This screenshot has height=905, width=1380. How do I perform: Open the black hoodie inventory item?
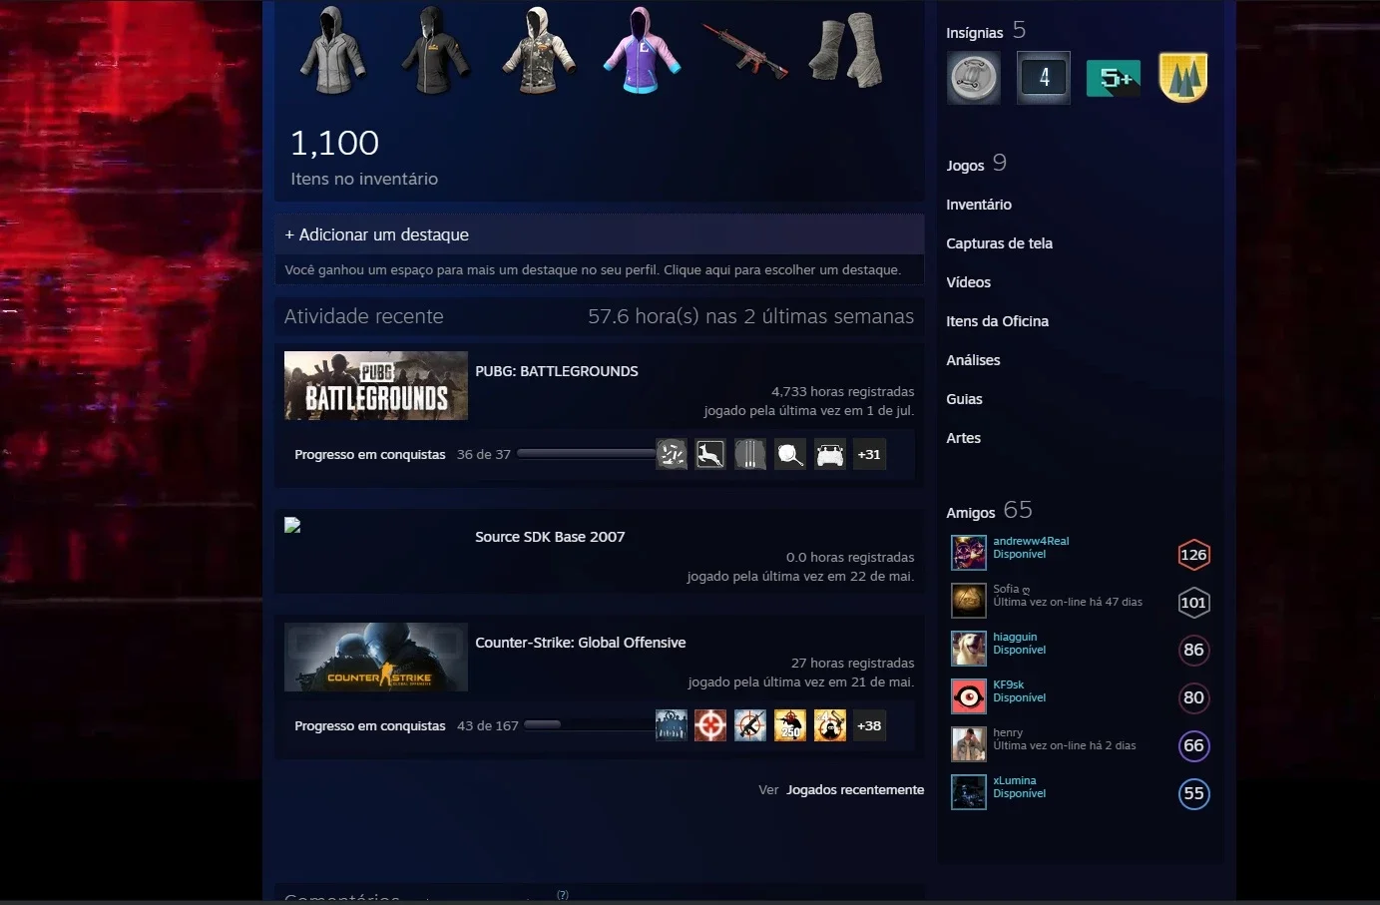pyautogui.click(x=435, y=50)
